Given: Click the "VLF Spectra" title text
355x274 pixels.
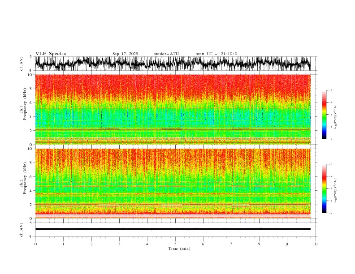Looking at the screenshot, I should point(51,54).
